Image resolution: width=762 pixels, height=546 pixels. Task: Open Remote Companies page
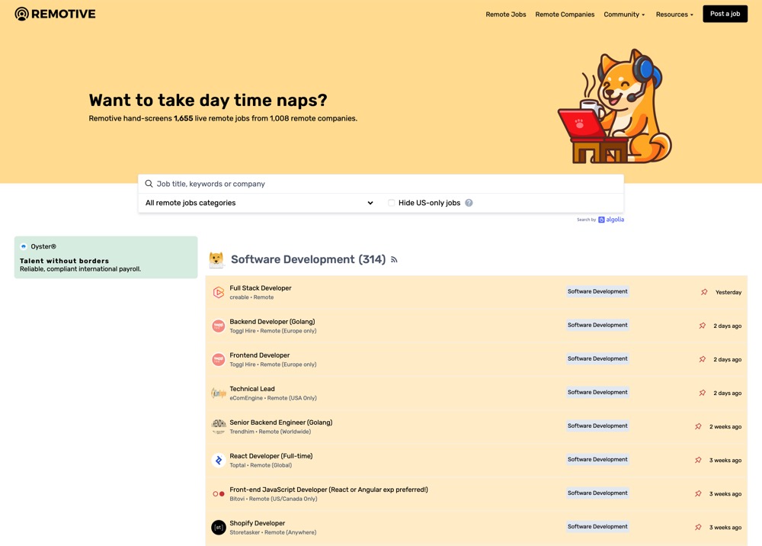click(x=565, y=14)
